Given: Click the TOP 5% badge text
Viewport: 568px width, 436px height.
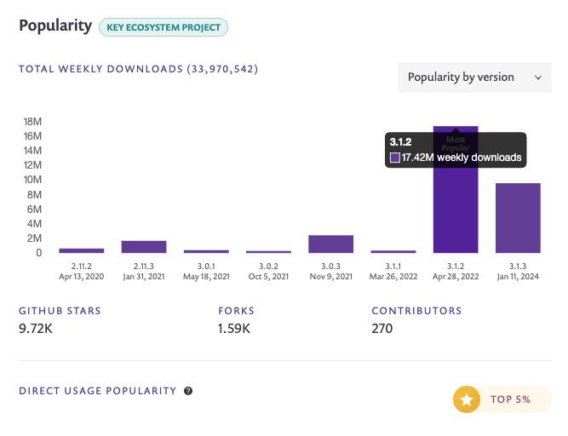Looking at the screenshot, I should (510, 399).
